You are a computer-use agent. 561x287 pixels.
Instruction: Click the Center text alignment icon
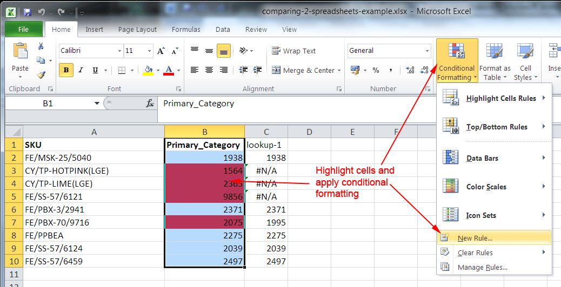click(x=209, y=70)
